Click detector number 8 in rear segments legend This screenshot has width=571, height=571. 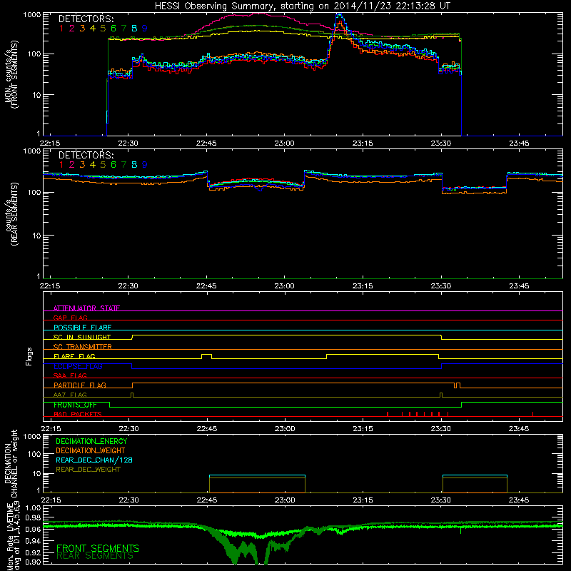click(x=134, y=165)
